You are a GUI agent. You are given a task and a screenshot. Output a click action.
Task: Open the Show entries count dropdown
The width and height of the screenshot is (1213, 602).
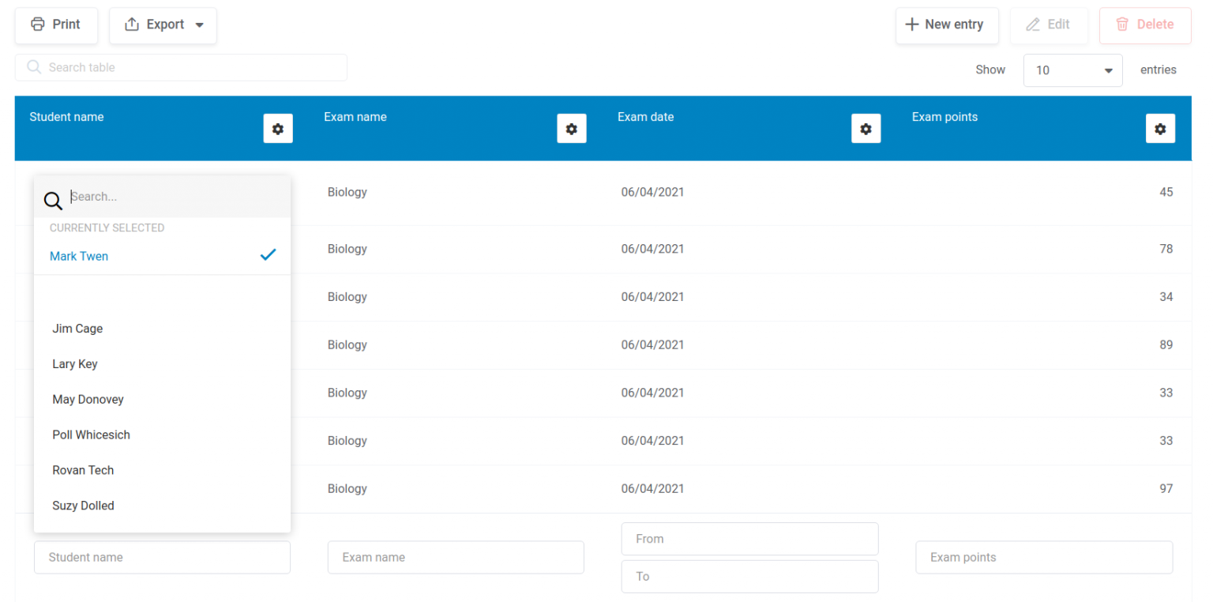pyautogui.click(x=1072, y=70)
